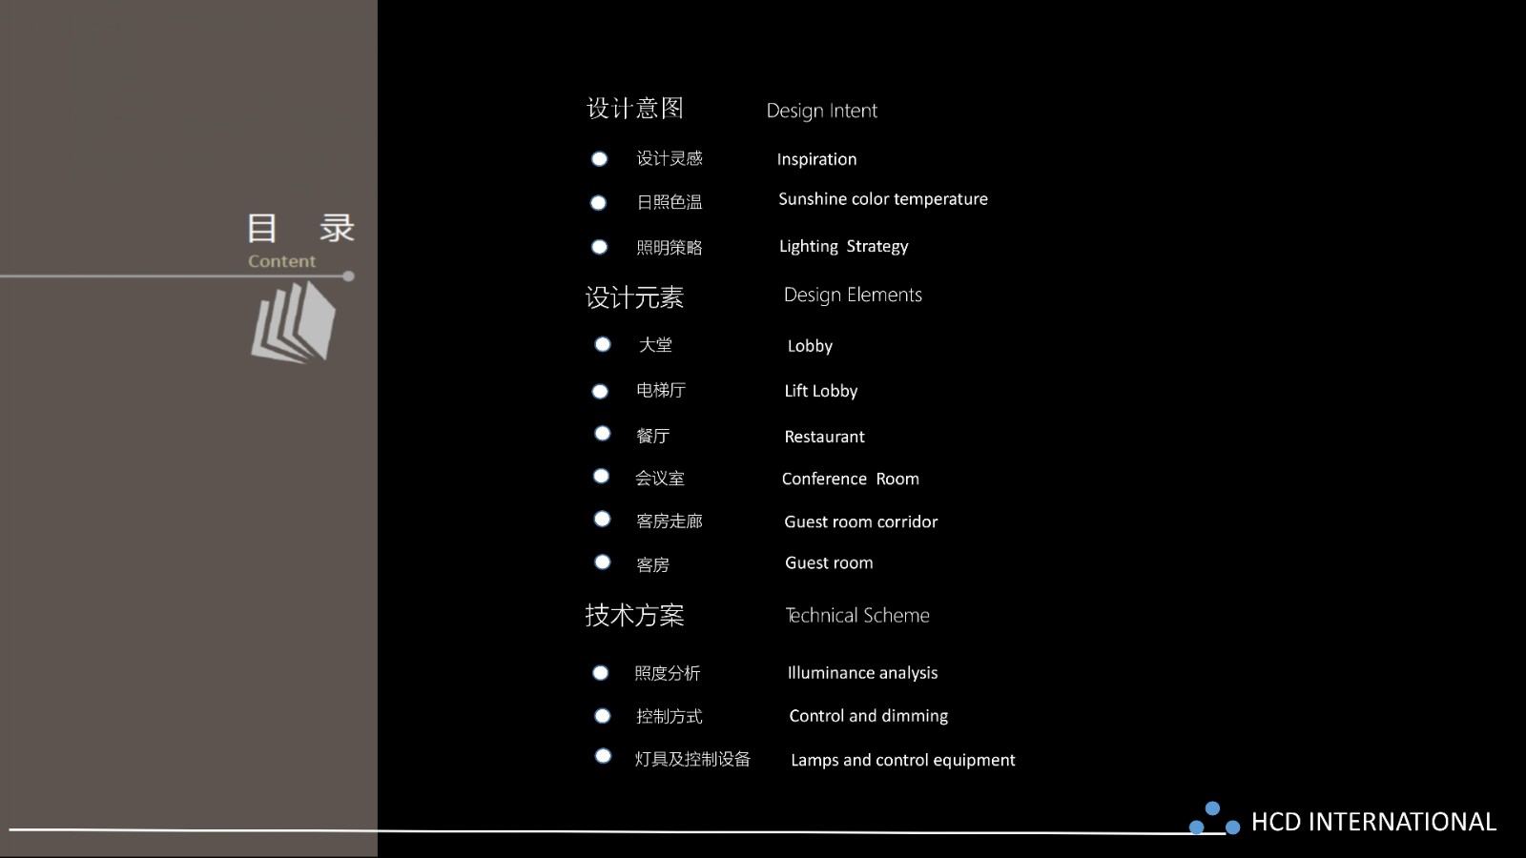Viewport: 1526px width, 858px height.
Task: Click the 会议室 text
Action: point(660,479)
